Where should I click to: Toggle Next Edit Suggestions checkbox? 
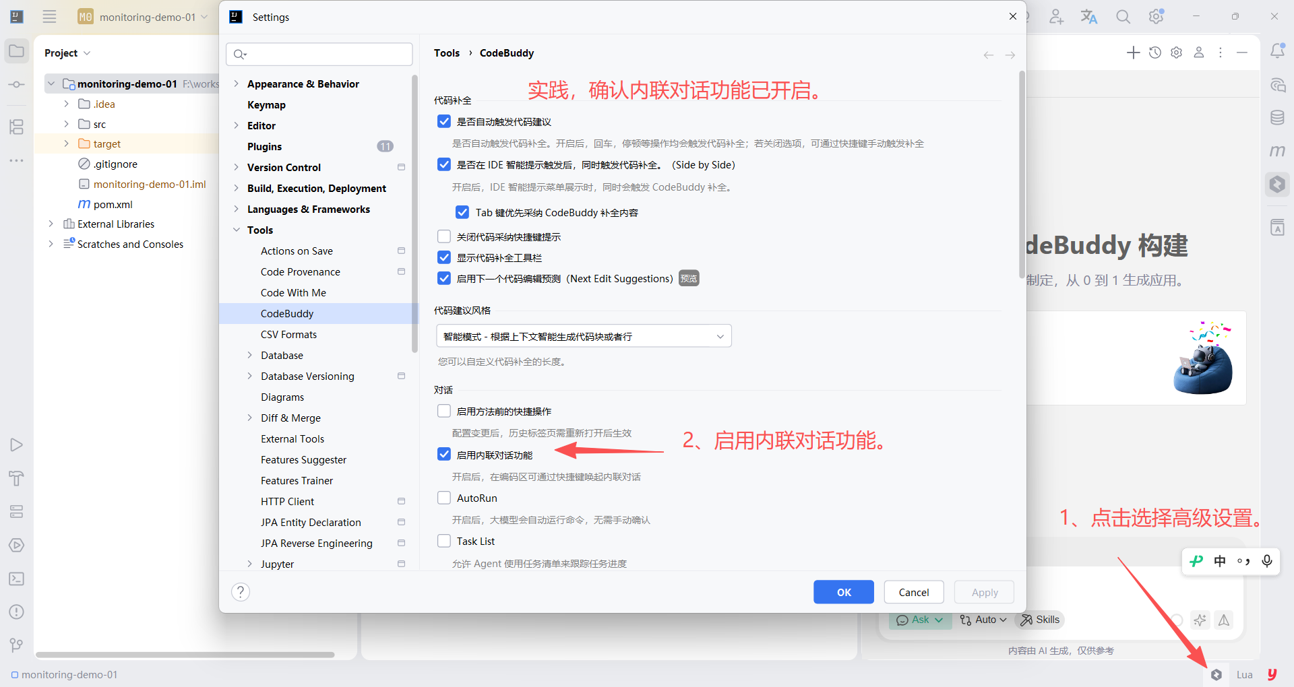click(444, 278)
